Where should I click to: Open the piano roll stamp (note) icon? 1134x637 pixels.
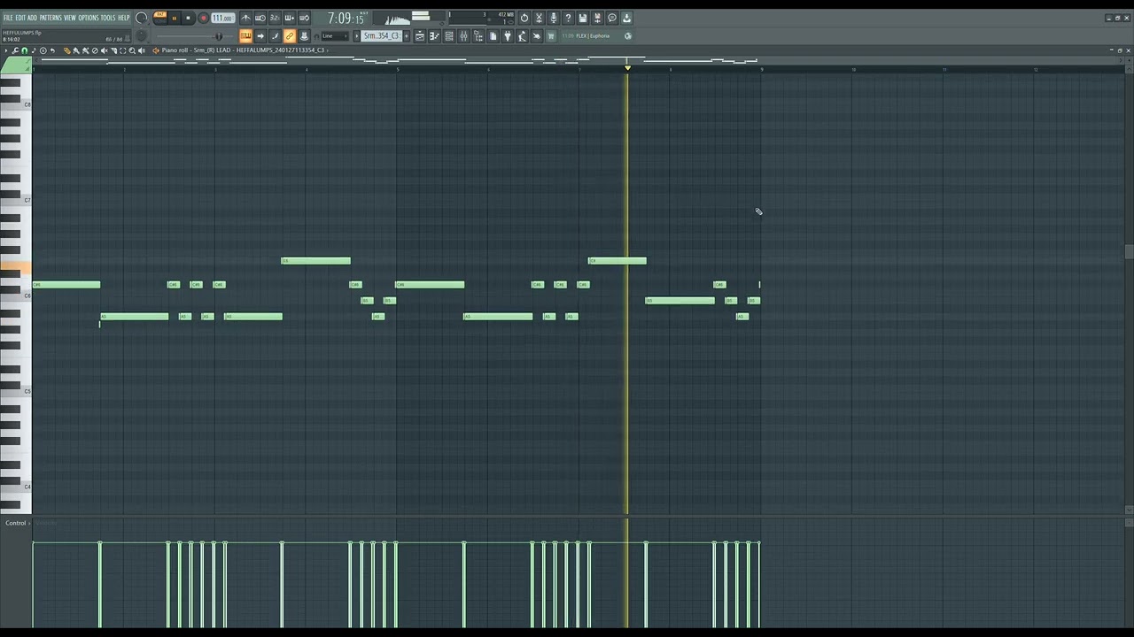(34, 50)
